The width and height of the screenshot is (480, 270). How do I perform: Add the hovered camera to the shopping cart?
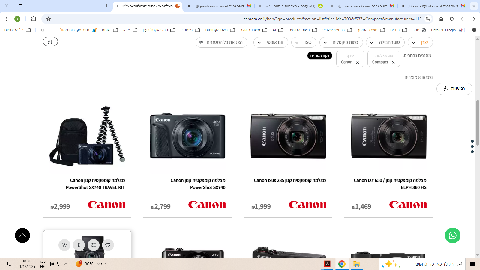(x=64, y=245)
